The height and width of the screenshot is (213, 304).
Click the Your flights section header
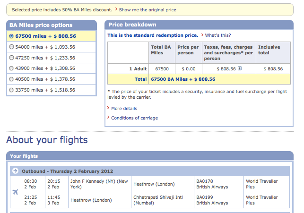[24, 156]
